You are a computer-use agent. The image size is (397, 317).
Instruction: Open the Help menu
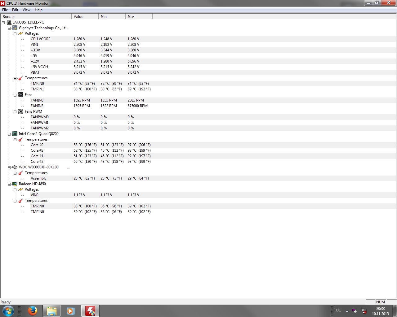(x=38, y=10)
